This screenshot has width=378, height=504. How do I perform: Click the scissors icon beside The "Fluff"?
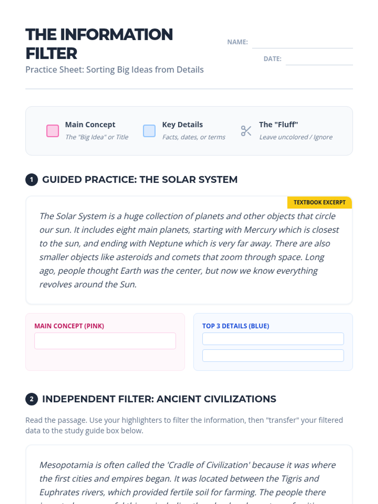tap(246, 131)
